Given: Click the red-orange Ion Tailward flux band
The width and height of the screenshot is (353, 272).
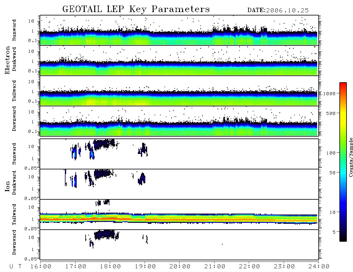Looking at the screenshot, I should (x=179, y=219).
